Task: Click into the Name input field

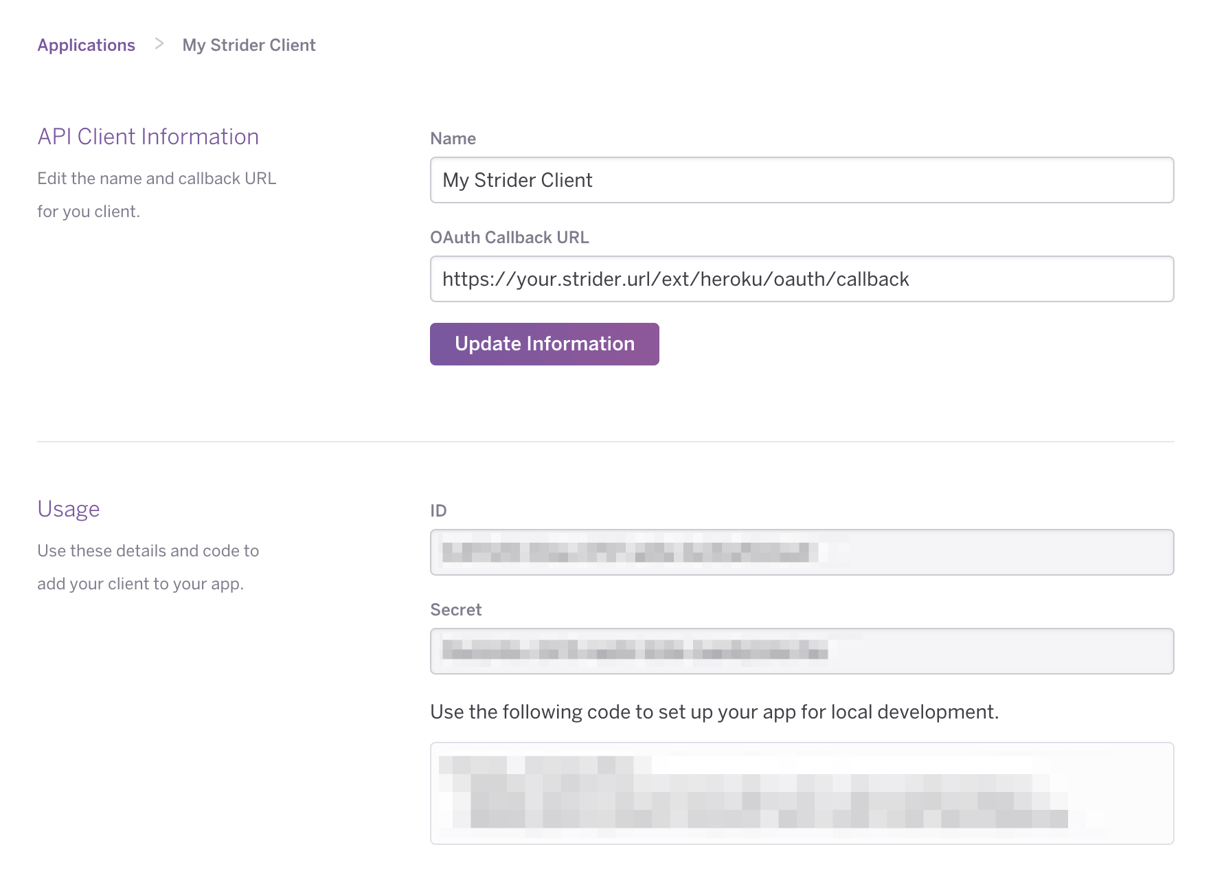Action: [x=802, y=180]
